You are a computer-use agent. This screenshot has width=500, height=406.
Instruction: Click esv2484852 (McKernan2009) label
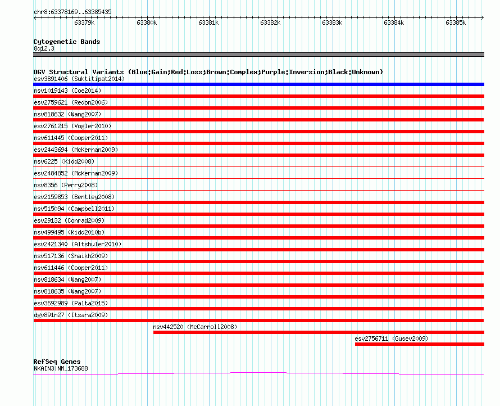pos(76,173)
